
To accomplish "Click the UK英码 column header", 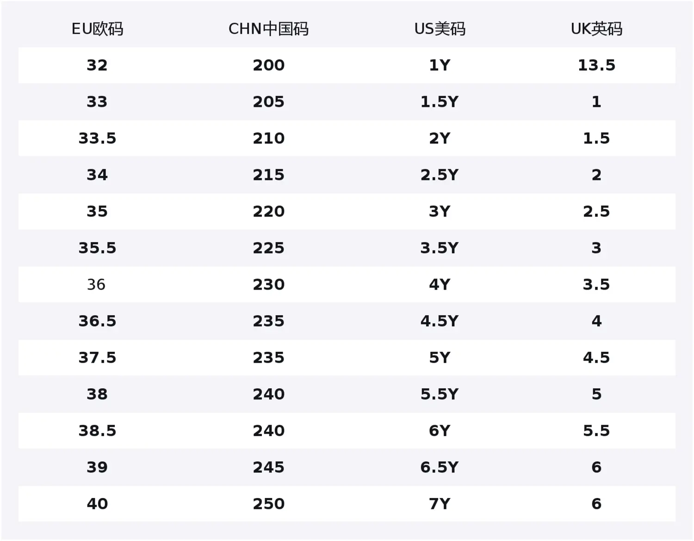I will (596, 29).
